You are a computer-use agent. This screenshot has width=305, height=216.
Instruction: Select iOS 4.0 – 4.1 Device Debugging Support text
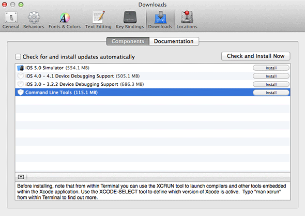point(83,76)
